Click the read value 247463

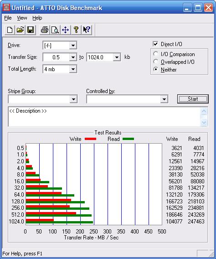[196, 221]
